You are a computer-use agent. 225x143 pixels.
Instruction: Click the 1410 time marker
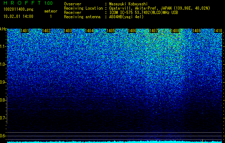tap(218, 31)
